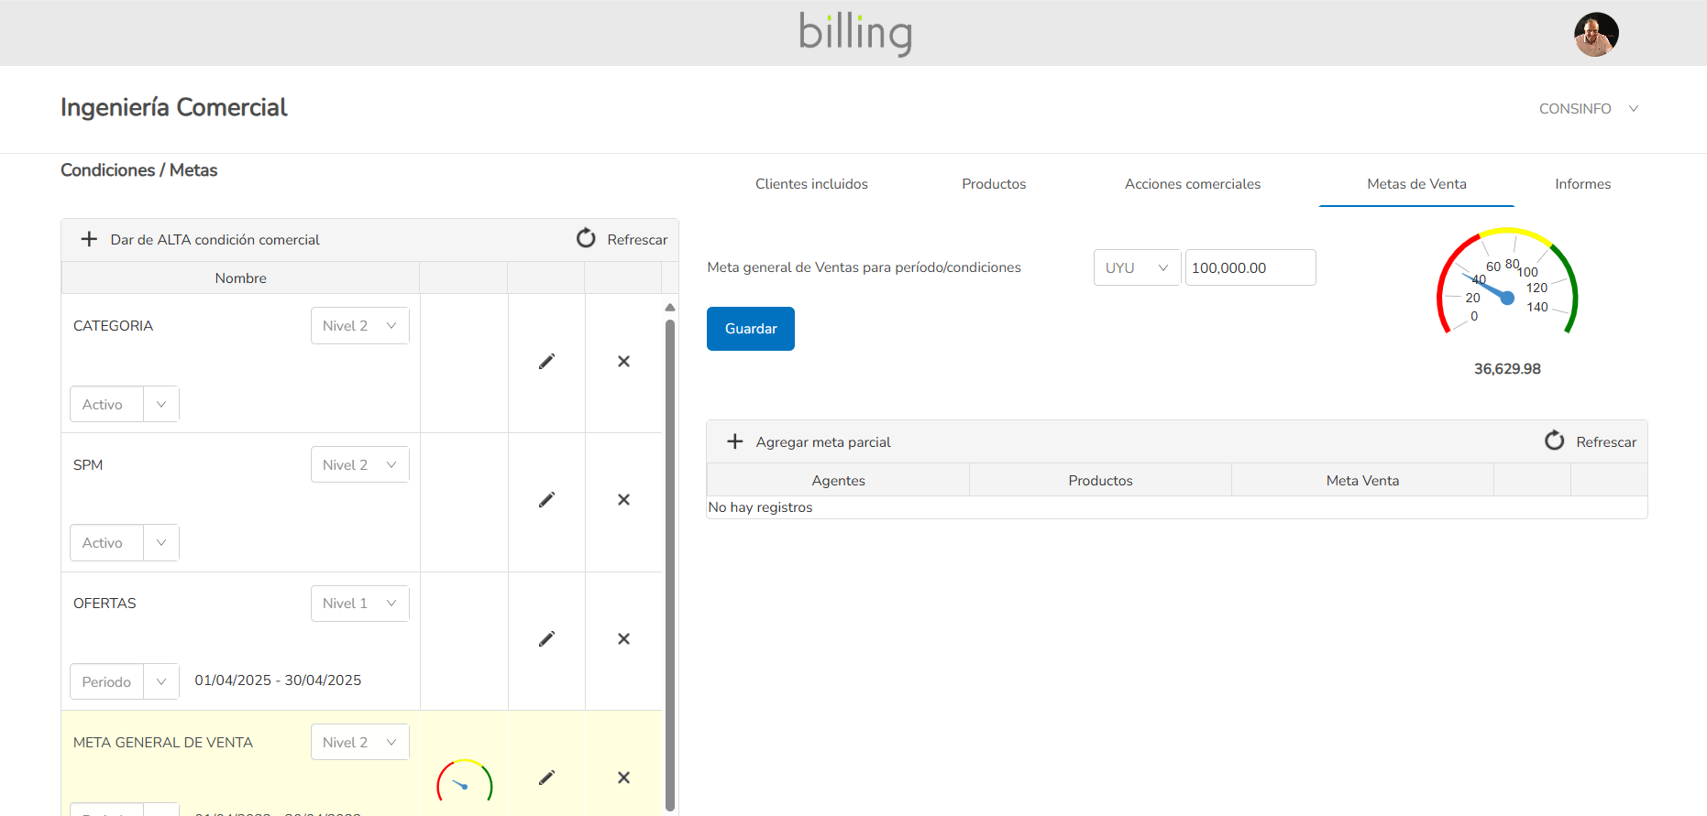Switch to the Clientes incluidos tab
The width and height of the screenshot is (1707, 816).
coord(811,184)
